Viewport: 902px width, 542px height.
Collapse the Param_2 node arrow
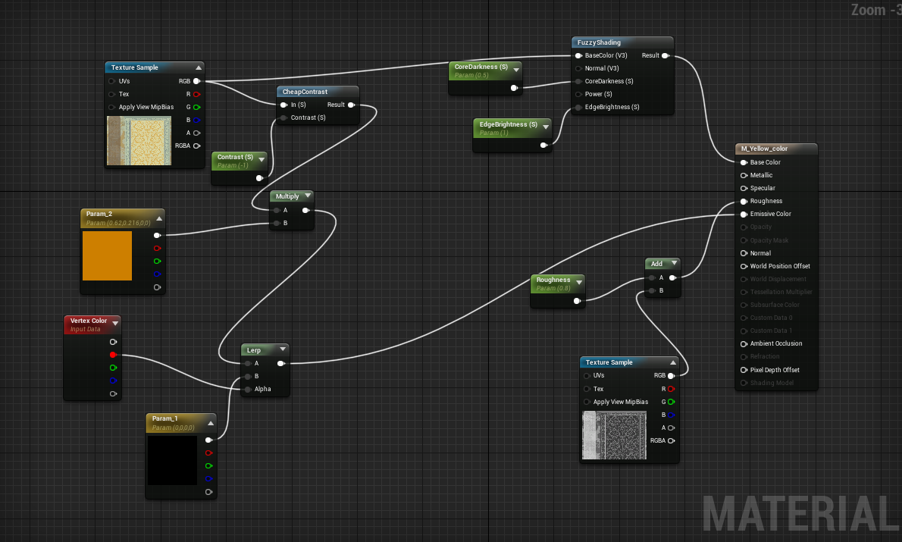pyautogui.click(x=159, y=218)
